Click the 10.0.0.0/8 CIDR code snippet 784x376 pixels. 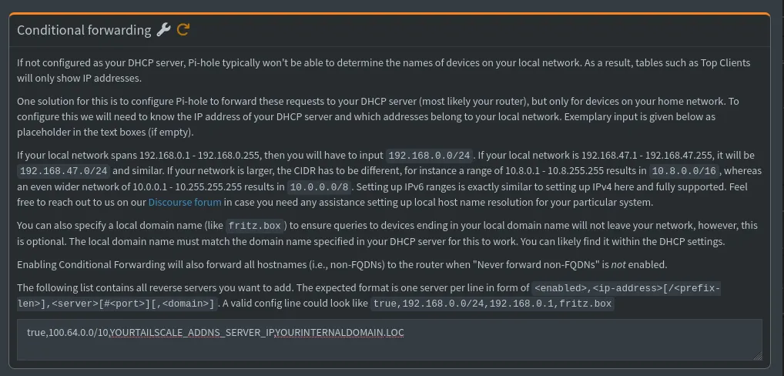(x=323, y=187)
